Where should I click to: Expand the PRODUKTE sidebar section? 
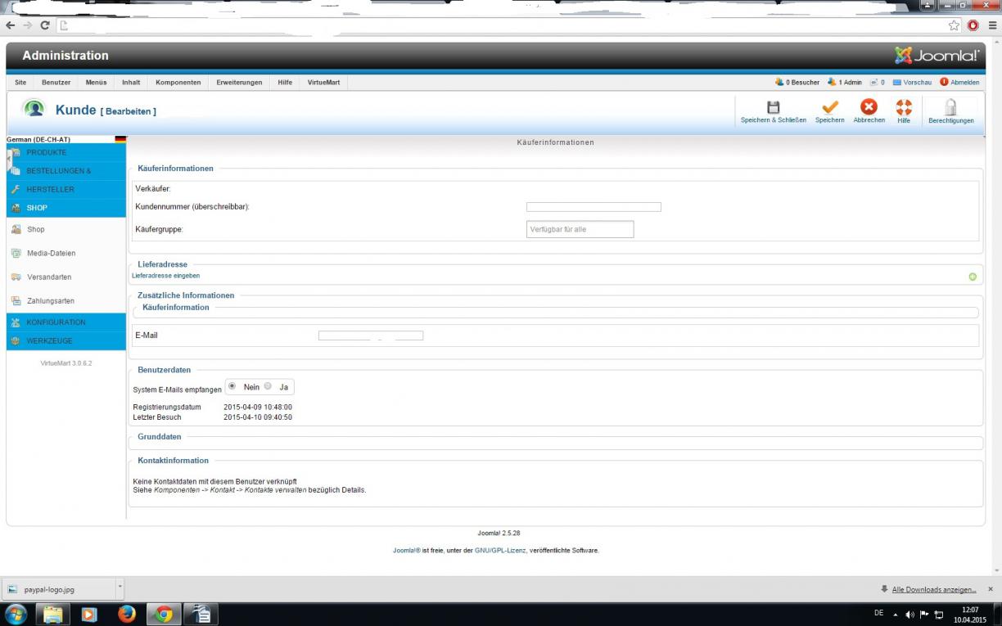click(x=47, y=153)
